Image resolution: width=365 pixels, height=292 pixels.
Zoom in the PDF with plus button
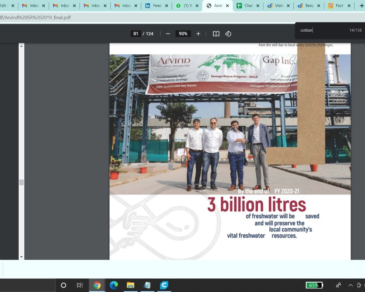click(198, 34)
